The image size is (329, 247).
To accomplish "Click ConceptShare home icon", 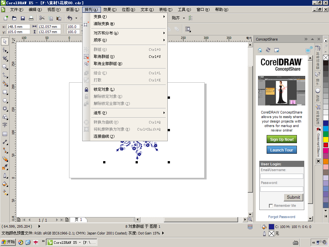I will pyautogui.click(x=260, y=50).
